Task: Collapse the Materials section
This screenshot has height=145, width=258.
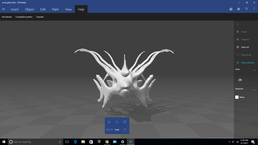Action: coord(254,90)
